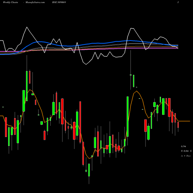Click the white oscillator's leftmost tall peak
This screenshot has height=193, width=193.
click(x=27, y=27)
